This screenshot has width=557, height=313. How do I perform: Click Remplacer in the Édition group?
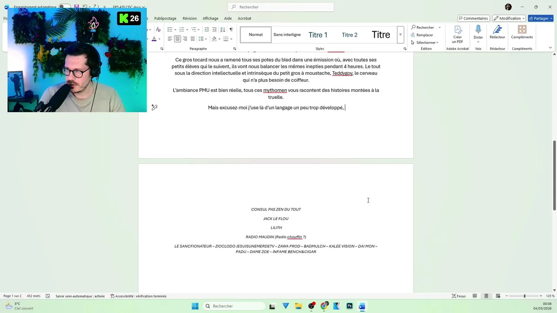point(422,35)
